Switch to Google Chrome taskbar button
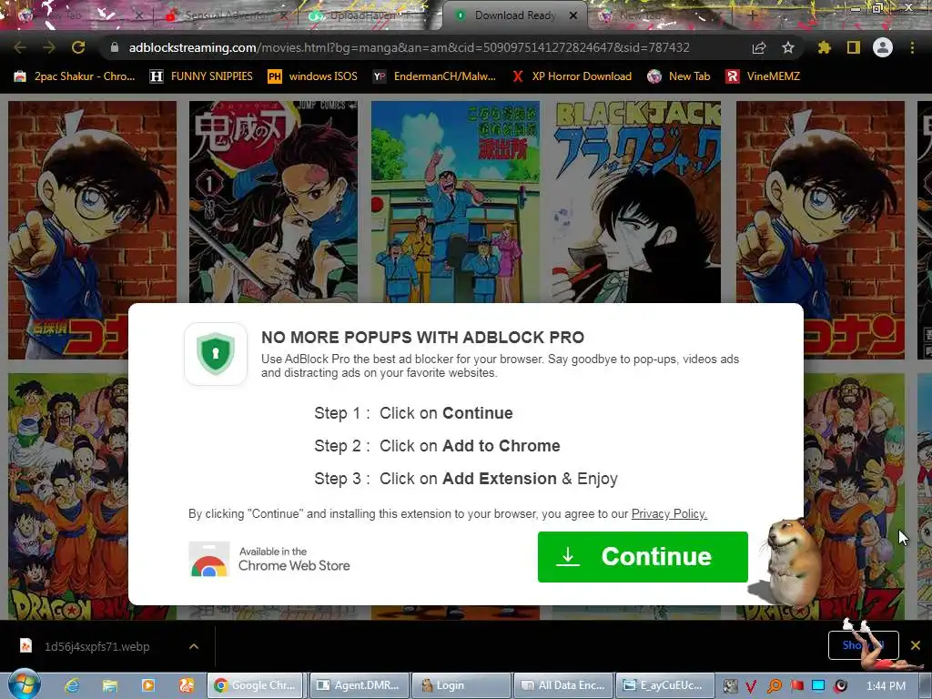 [255, 685]
